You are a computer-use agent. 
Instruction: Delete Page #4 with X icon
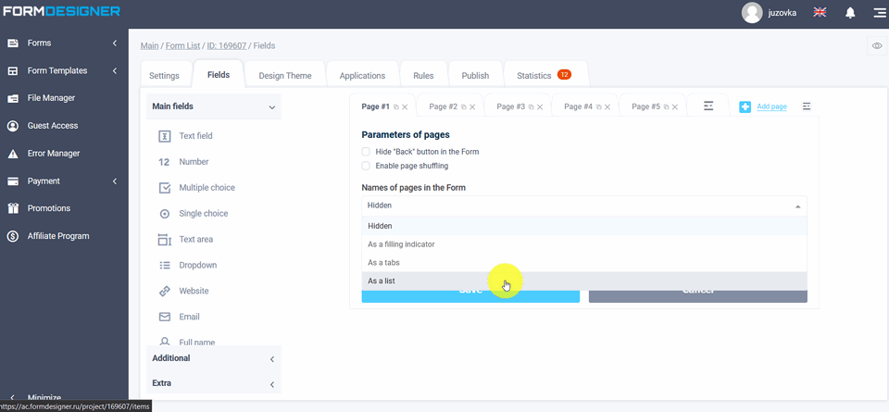tap(607, 106)
